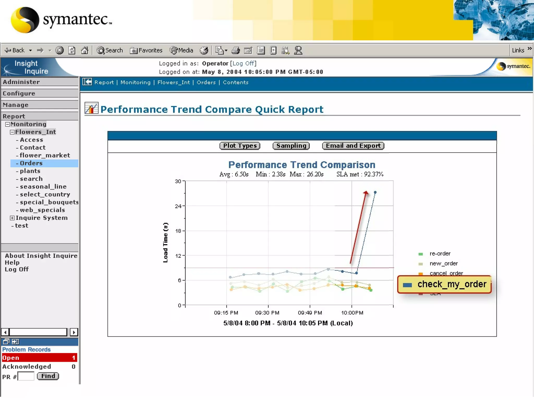The height and width of the screenshot is (400, 534).
Task: Click the browser Stop icon
Action: click(x=59, y=50)
